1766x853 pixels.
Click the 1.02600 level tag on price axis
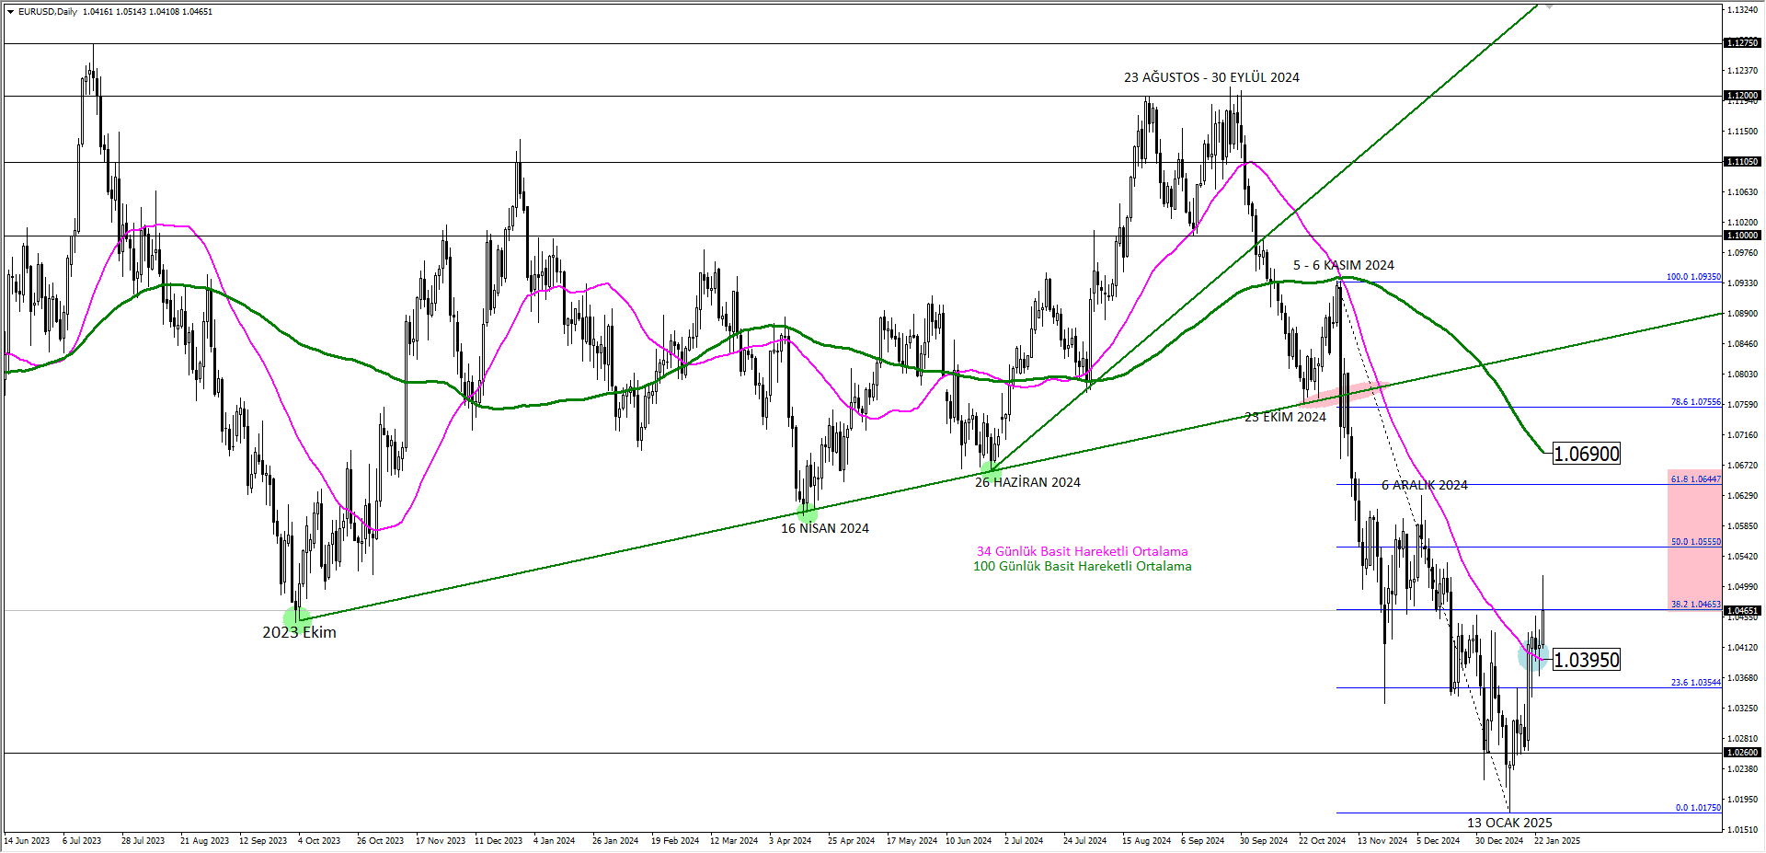coord(1742,753)
